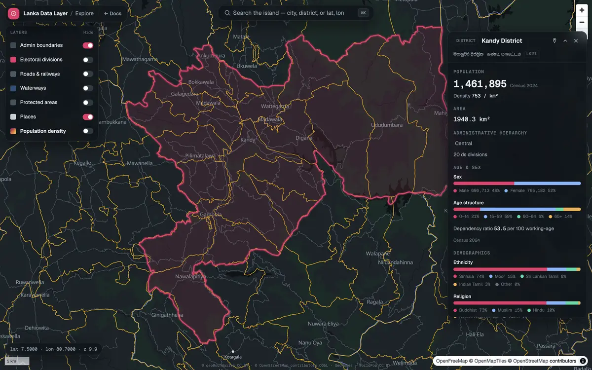This screenshot has width=592, height=370.
Task: Turn off Places layer toggle
Action: 88,117
